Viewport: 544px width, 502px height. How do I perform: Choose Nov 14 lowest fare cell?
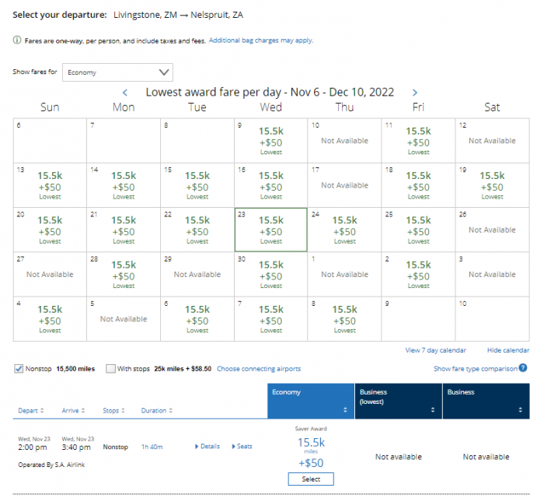coord(124,185)
